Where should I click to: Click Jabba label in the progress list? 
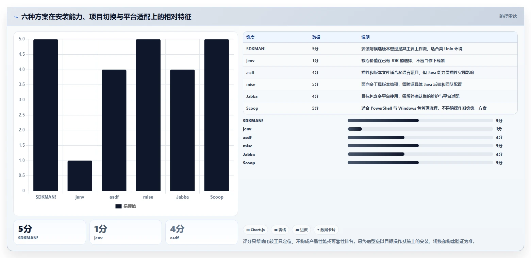click(x=249, y=154)
